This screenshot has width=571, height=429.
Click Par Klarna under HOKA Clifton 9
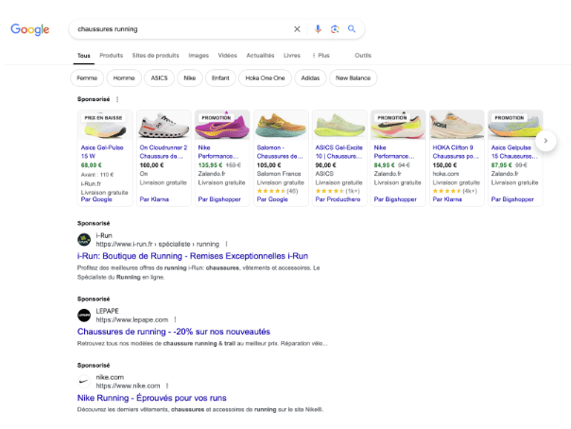(447, 199)
